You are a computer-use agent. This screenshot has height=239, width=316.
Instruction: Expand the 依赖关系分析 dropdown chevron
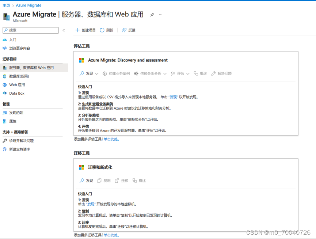(165, 74)
